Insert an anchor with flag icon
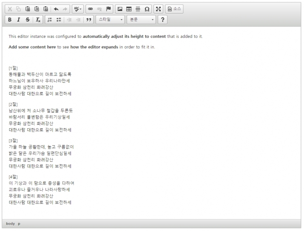The height and width of the screenshot is (231, 304). pos(108,9)
